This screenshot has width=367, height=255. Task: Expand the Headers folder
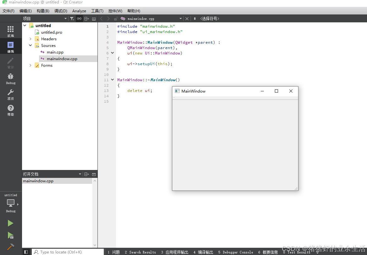click(x=31, y=39)
